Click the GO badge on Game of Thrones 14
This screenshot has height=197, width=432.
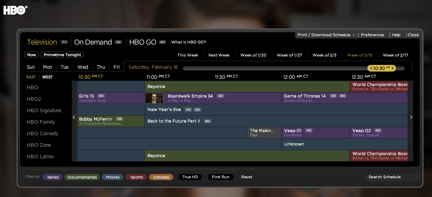pos(343,96)
